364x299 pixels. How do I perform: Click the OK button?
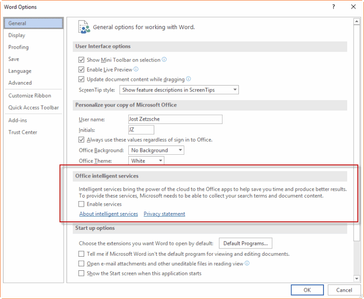(307, 290)
